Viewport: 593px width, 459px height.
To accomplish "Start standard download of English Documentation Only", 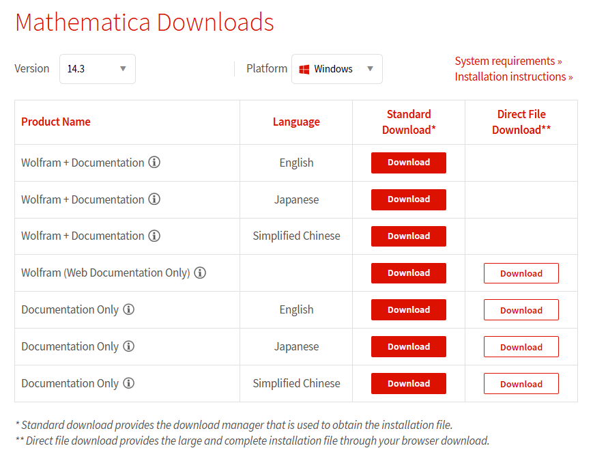I will click(409, 309).
